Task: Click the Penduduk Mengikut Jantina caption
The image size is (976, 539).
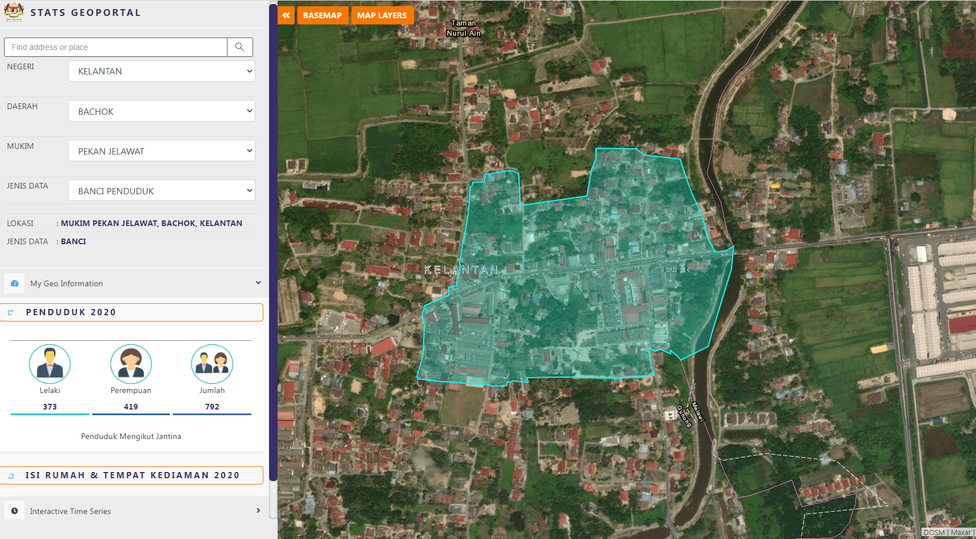Action: 131,436
